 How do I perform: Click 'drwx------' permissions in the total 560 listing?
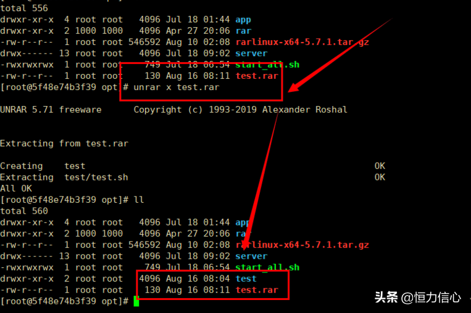pyautogui.click(x=27, y=256)
